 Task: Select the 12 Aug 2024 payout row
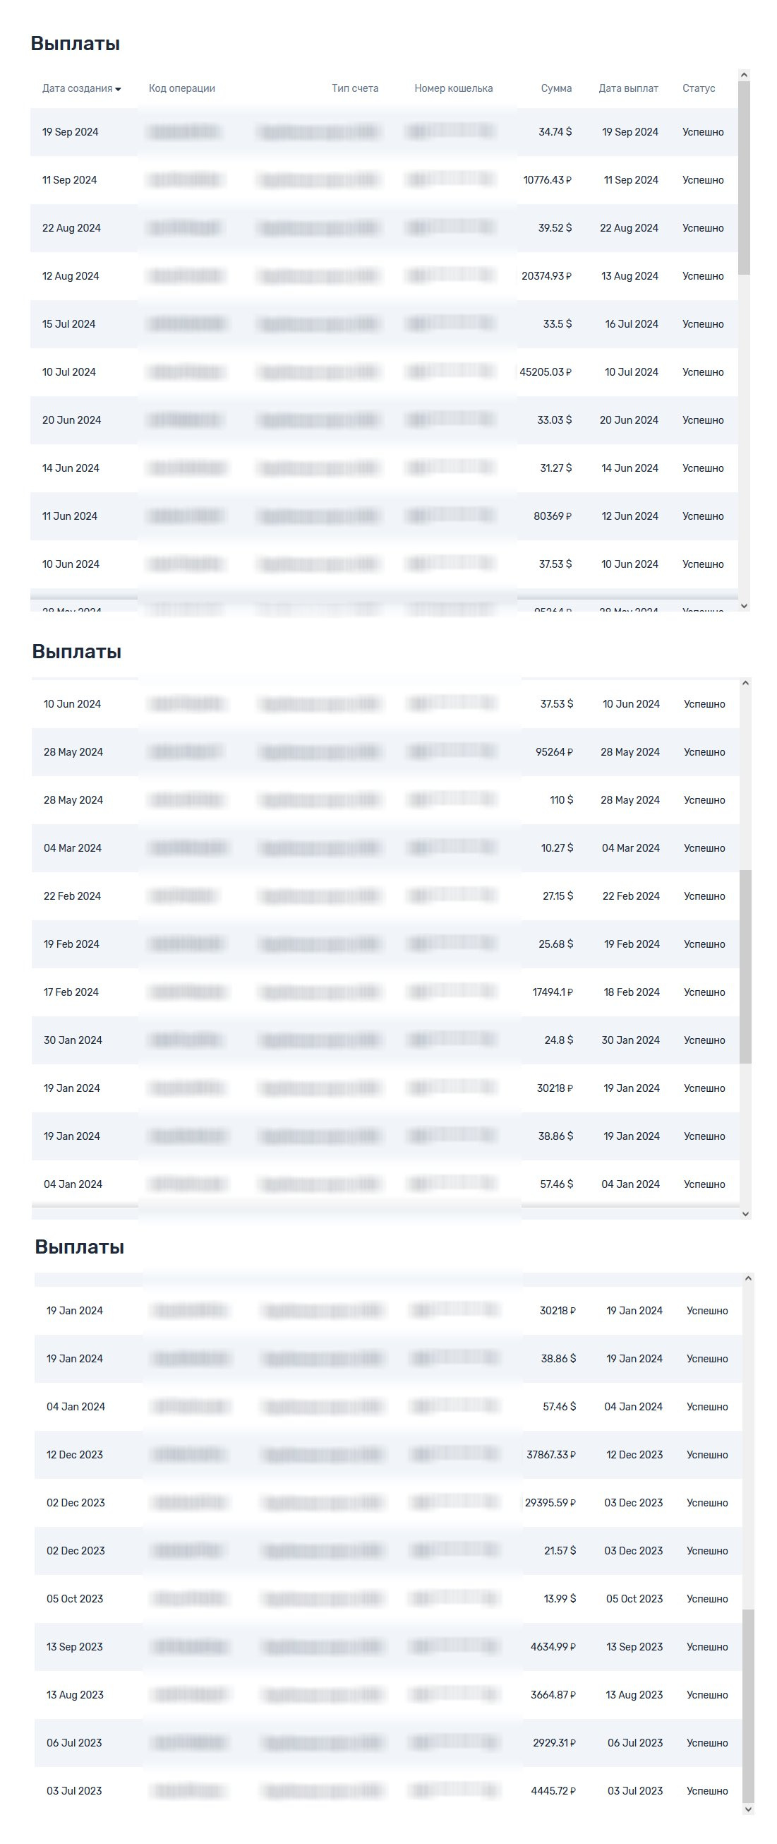pyautogui.click(x=384, y=275)
